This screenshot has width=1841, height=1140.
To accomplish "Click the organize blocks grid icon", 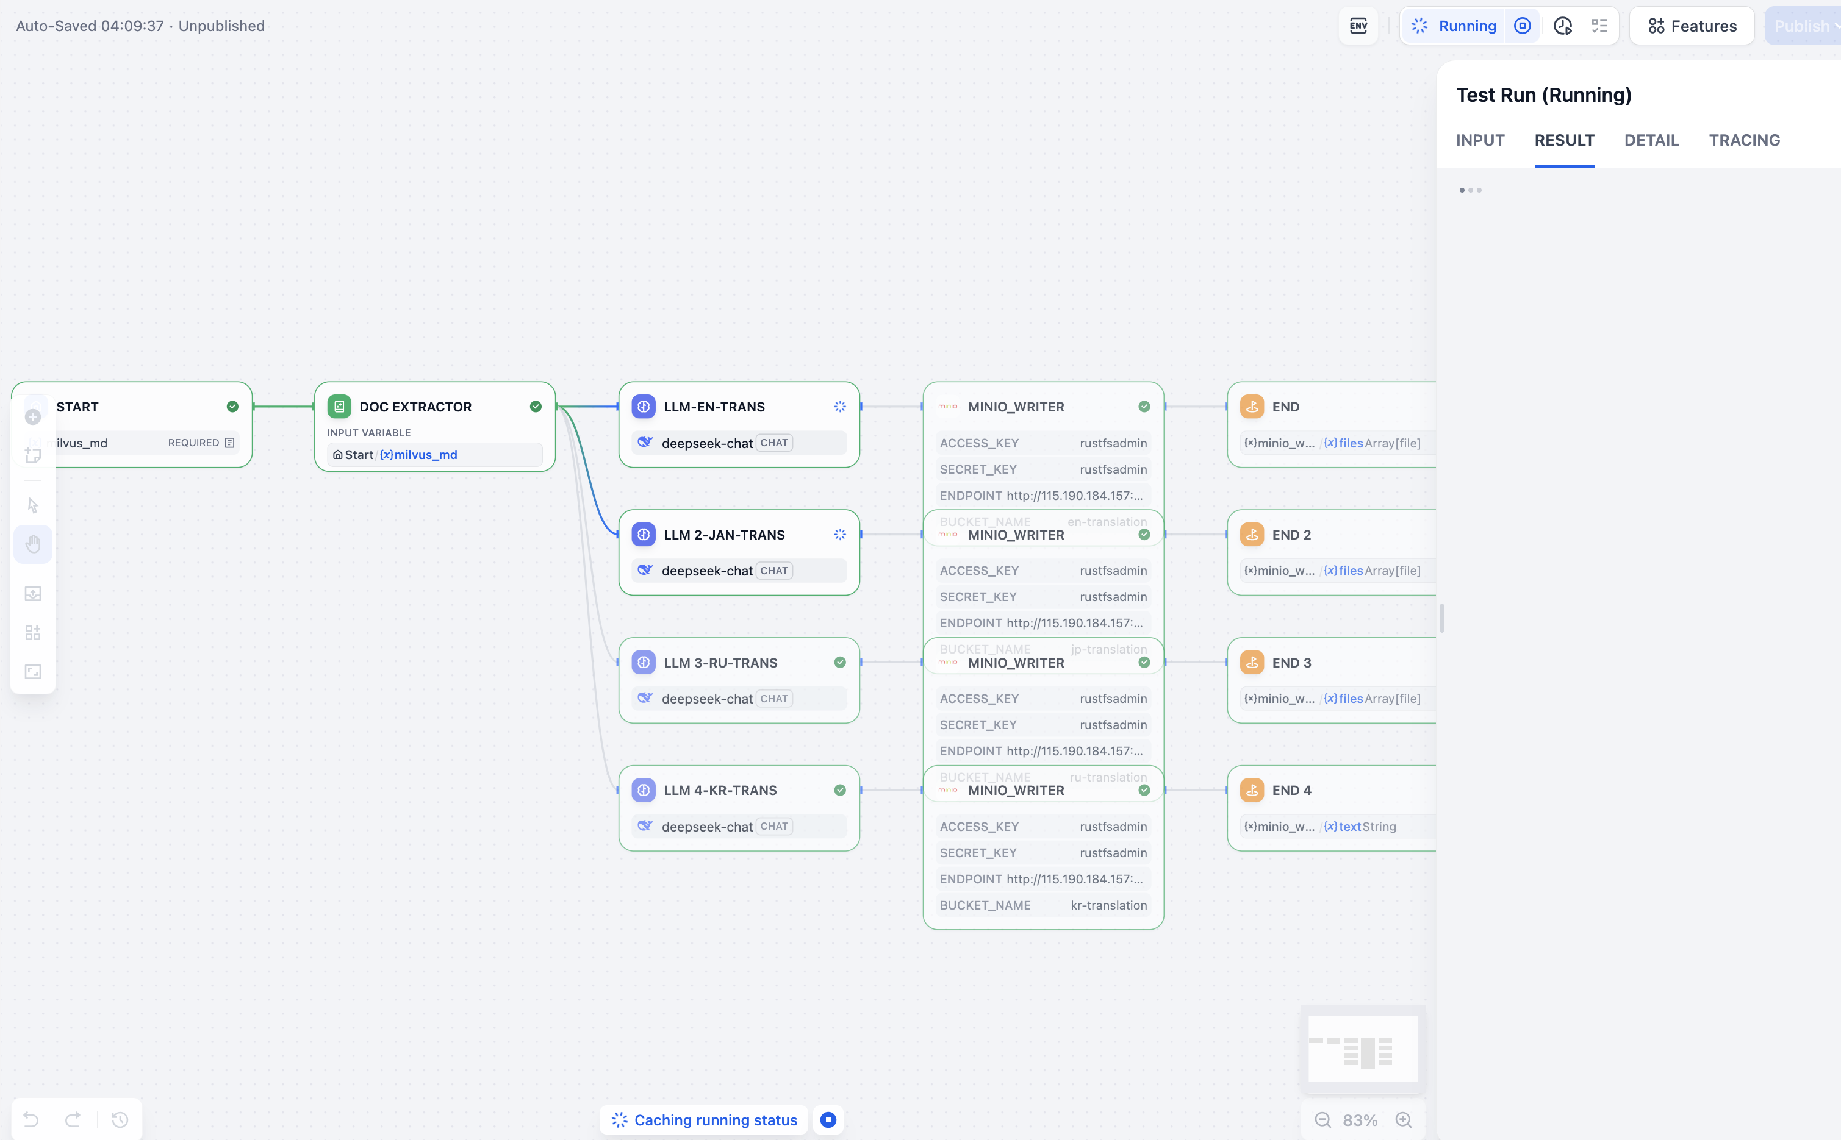I will point(32,633).
